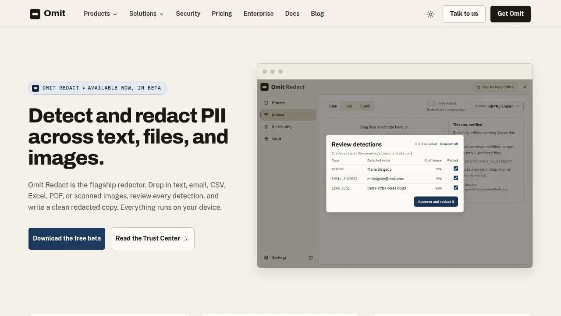This screenshot has width=561, height=316.
Task: Click Approve and redact 3 button
Action: pyautogui.click(x=436, y=201)
